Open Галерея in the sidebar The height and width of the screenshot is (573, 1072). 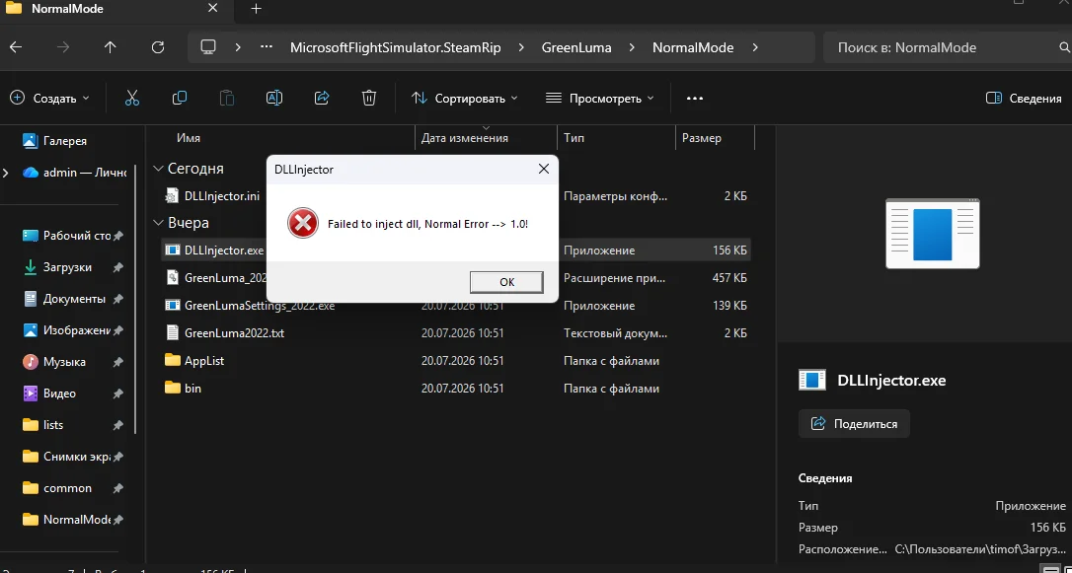(64, 141)
